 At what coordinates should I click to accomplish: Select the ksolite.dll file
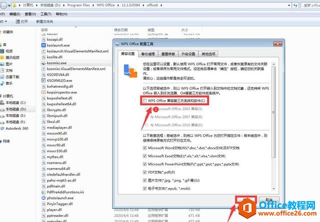click(54, 57)
